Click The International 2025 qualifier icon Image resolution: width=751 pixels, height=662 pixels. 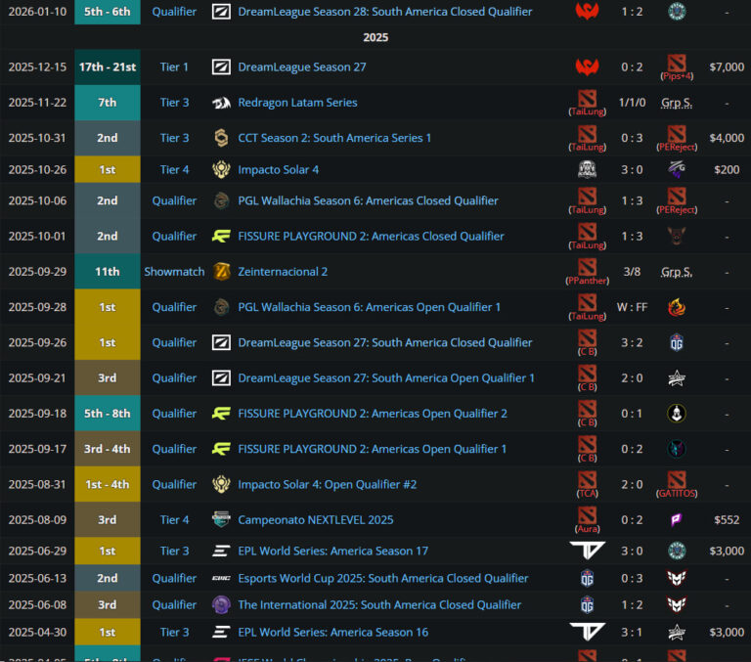222,605
